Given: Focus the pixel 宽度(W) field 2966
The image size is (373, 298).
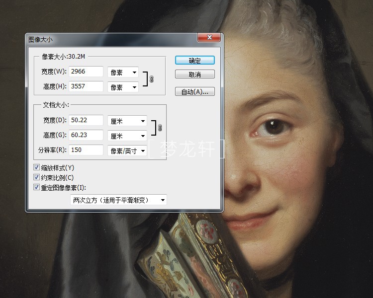Looking at the screenshot, I should pos(86,72).
